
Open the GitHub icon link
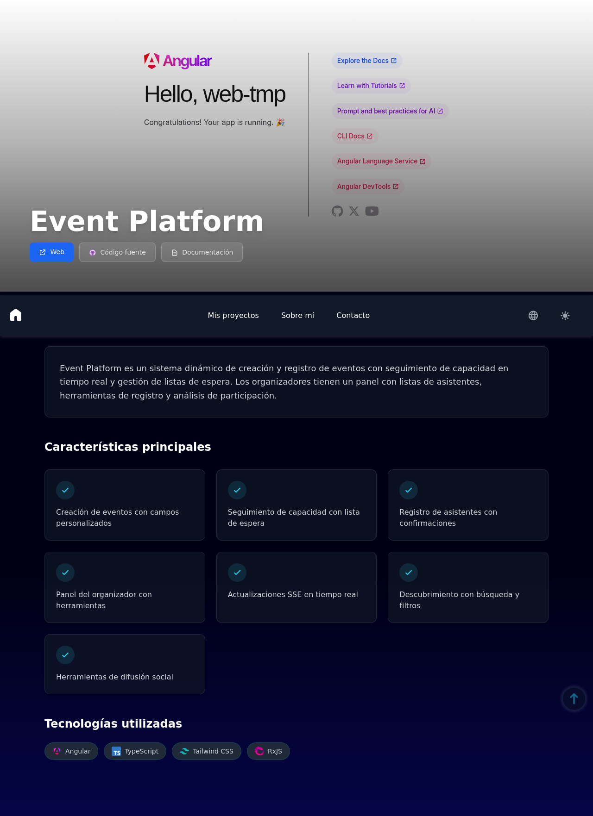coord(337,211)
